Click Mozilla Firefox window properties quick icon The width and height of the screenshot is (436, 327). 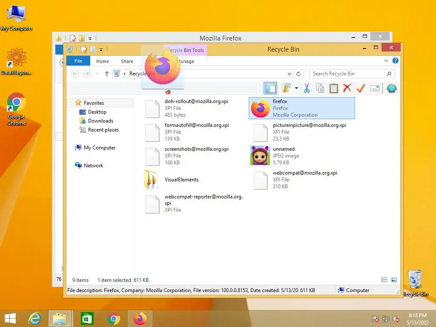point(72,38)
